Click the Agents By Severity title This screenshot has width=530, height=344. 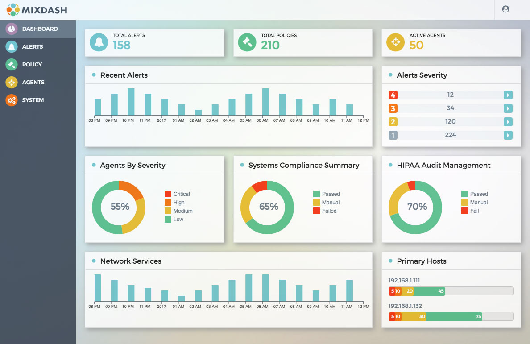click(133, 165)
